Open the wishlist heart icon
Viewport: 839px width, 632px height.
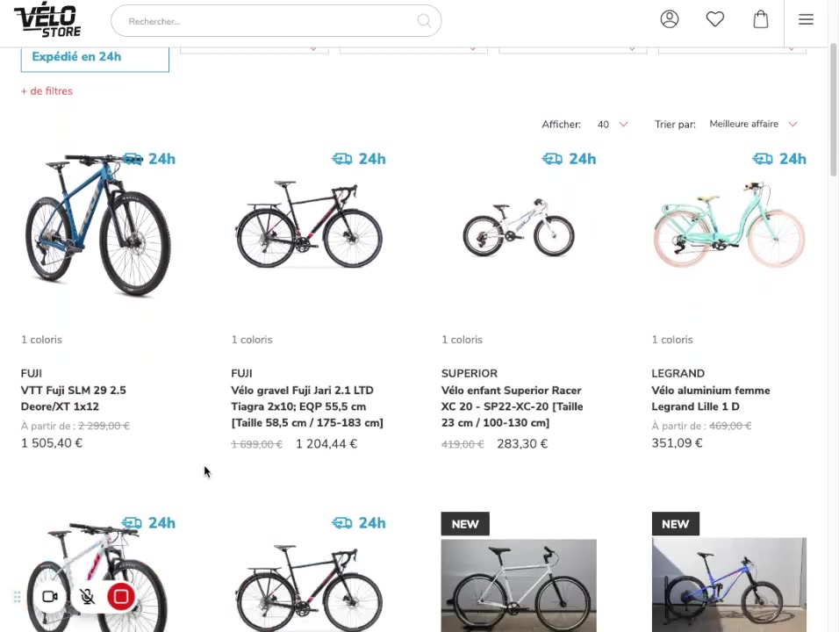click(x=715, y=19)
